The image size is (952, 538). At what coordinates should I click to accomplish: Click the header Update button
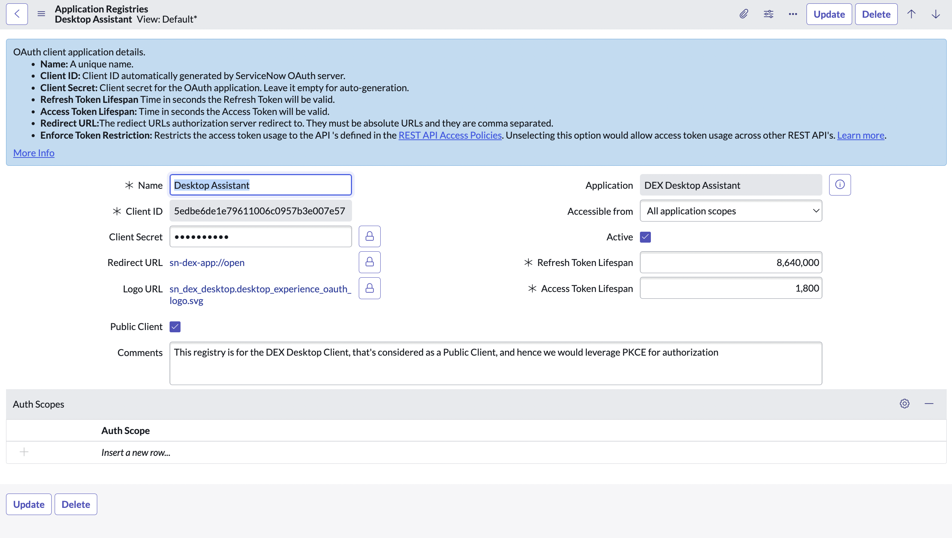[829, 14]
